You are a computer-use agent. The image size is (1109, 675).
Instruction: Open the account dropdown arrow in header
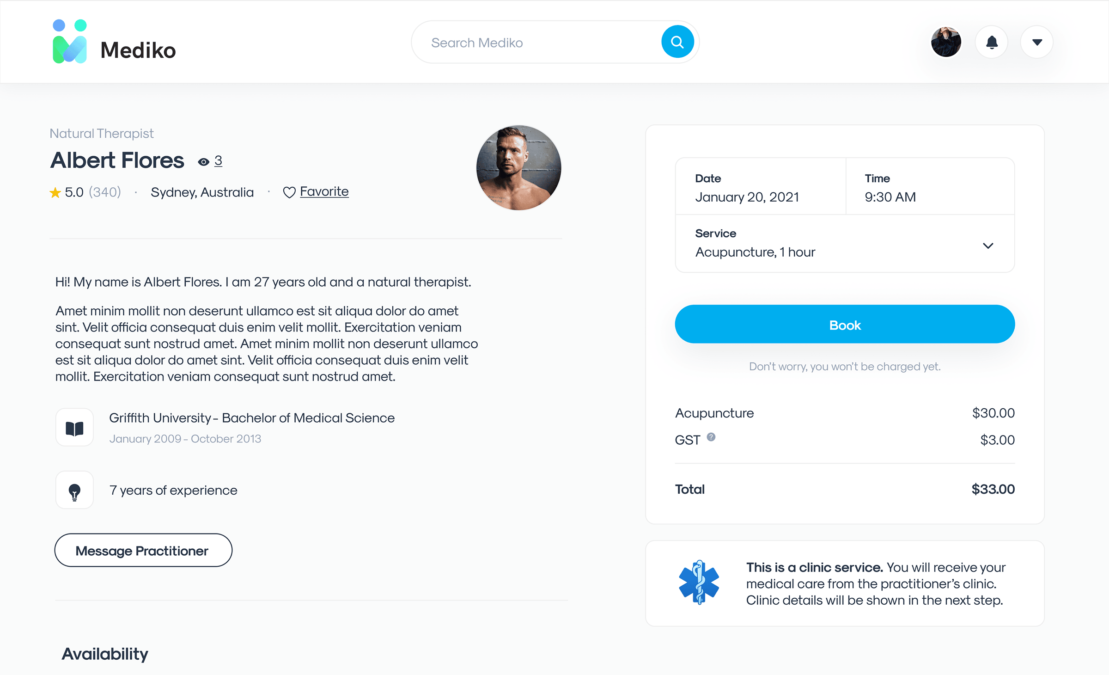click(1037, 43)
